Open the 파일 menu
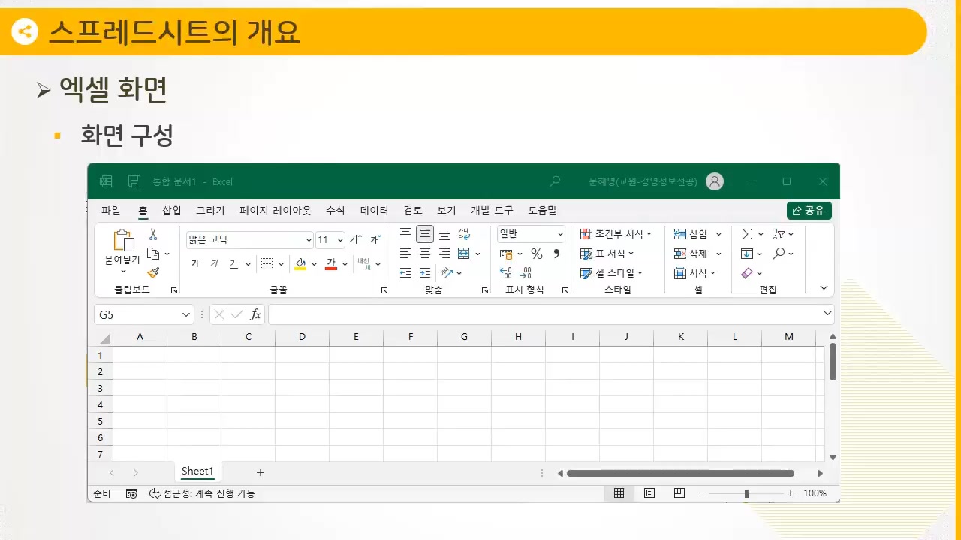 tap(110, 211)
